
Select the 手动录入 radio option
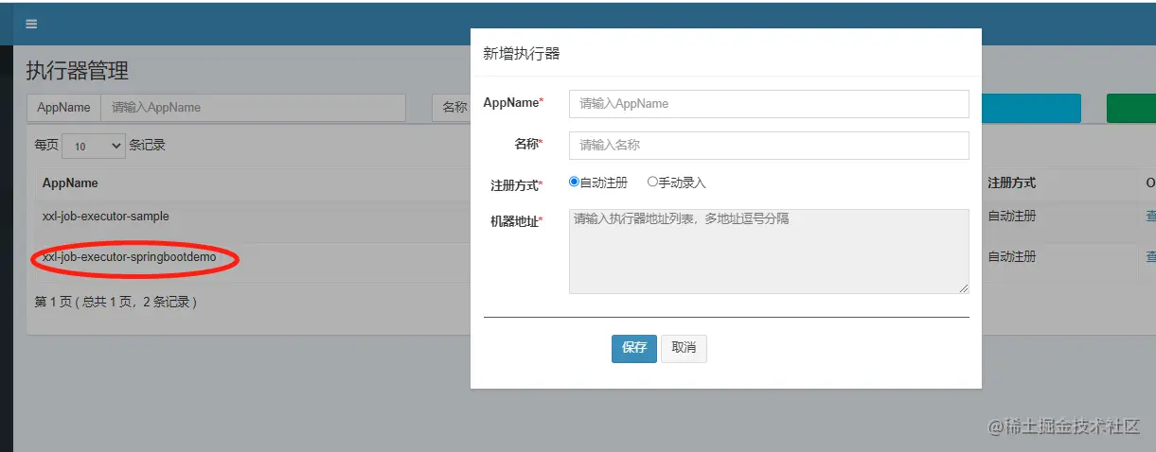(x=652, y=182)
